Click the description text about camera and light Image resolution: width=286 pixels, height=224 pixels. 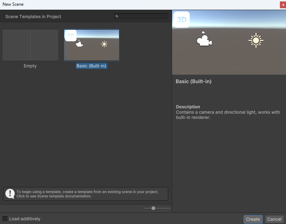pos(228,115)
